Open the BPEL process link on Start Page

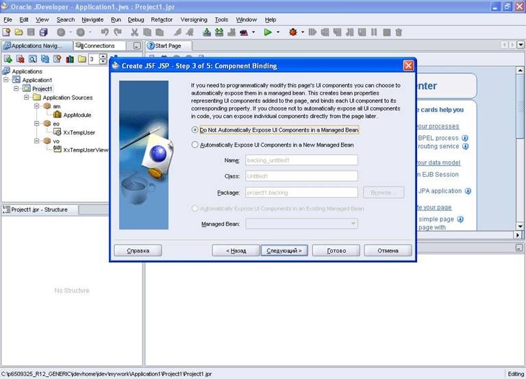click(438, 138)
